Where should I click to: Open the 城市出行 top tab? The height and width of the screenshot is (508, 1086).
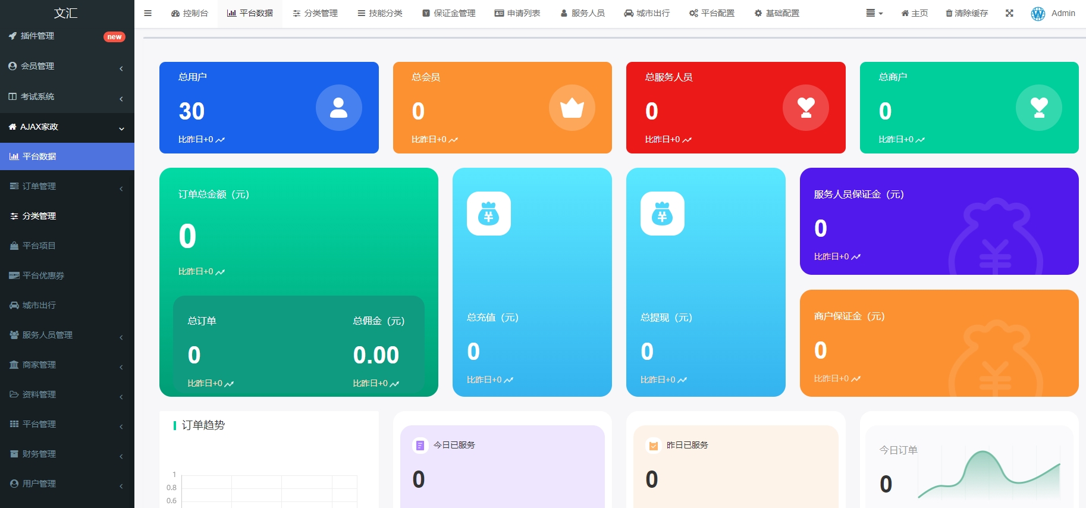647,13
